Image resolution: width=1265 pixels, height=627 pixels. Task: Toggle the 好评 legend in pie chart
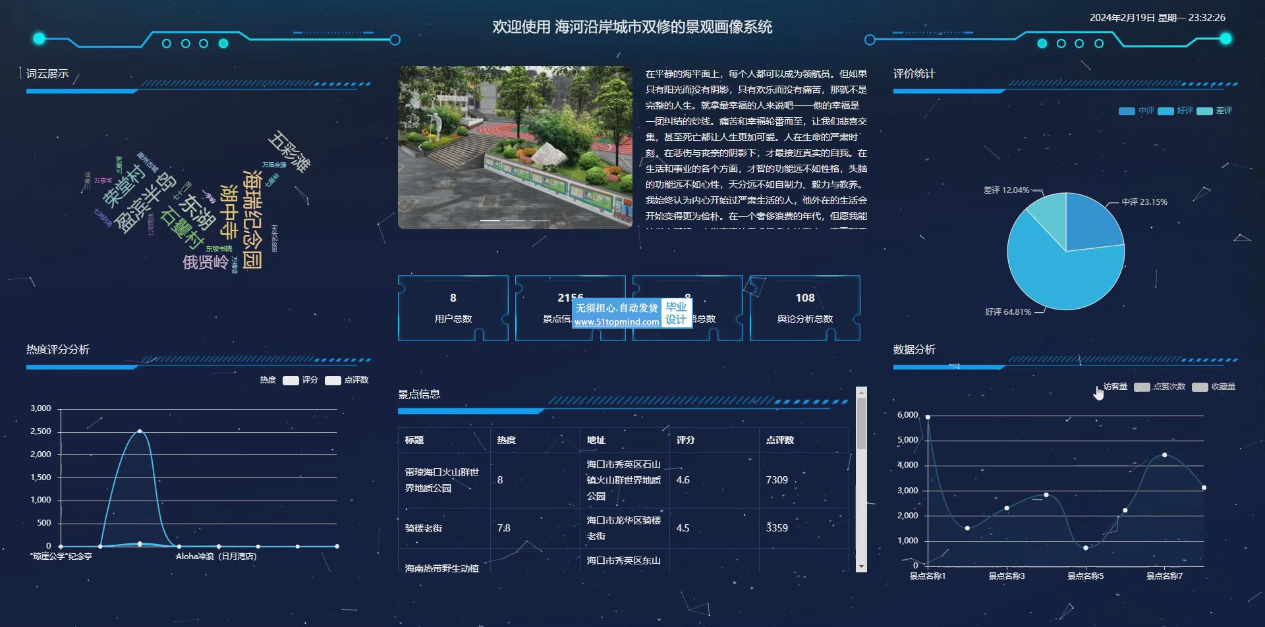(1175, 111)
